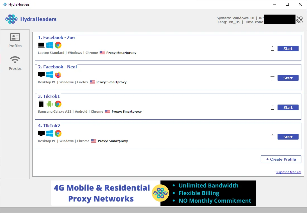This screenshot has width=307, height=213.
Task: Delete the Facebook - Neal profile
Action: point(272,78)
